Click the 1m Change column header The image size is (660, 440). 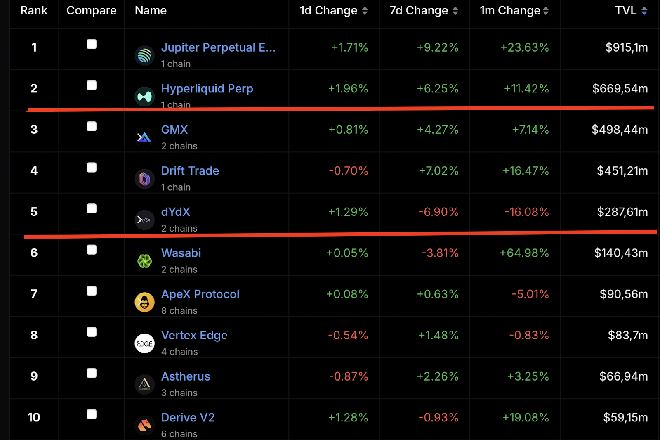click(x=514, y=10)
